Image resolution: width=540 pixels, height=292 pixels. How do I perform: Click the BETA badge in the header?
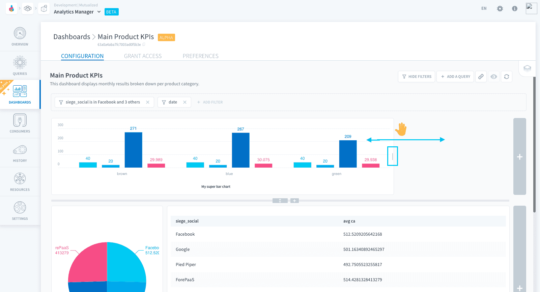pos(111,12)
